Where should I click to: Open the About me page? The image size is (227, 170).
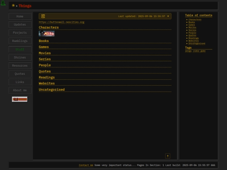coord(20,90)
